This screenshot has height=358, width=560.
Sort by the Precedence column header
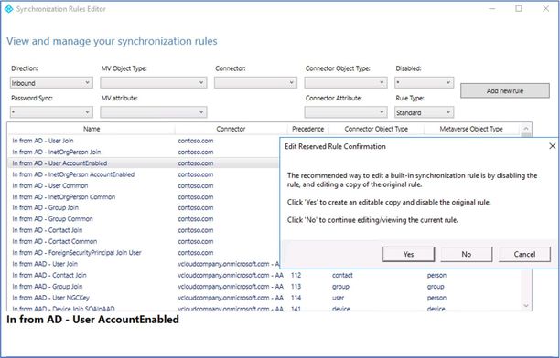coord(307,129)
